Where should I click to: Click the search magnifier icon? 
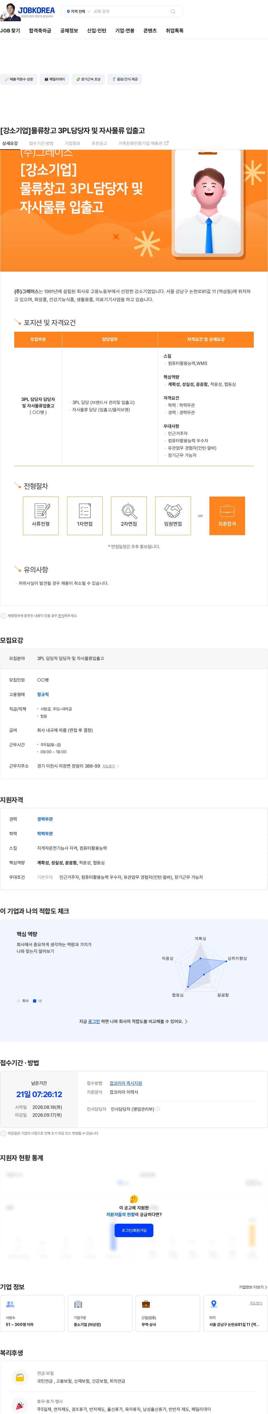point(173,11)
